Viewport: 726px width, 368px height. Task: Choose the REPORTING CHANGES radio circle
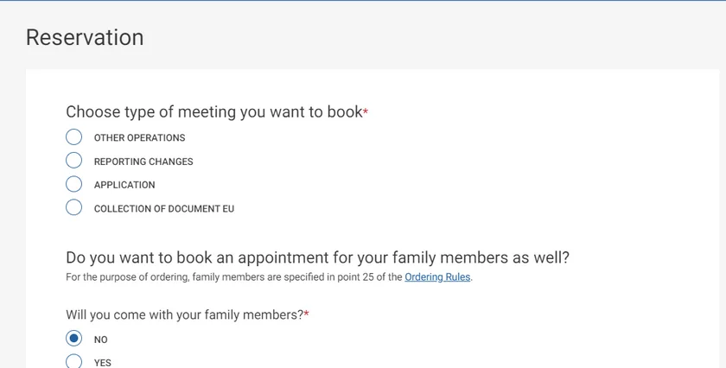click(x=74, y=161)
